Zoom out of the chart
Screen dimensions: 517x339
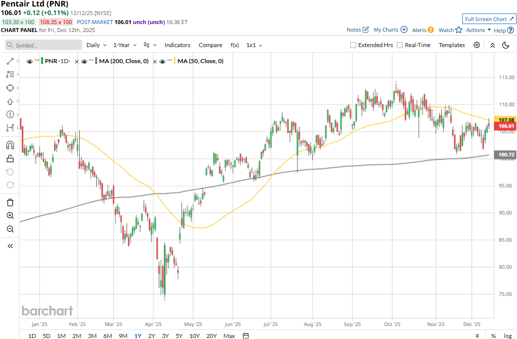coord(10,229)
